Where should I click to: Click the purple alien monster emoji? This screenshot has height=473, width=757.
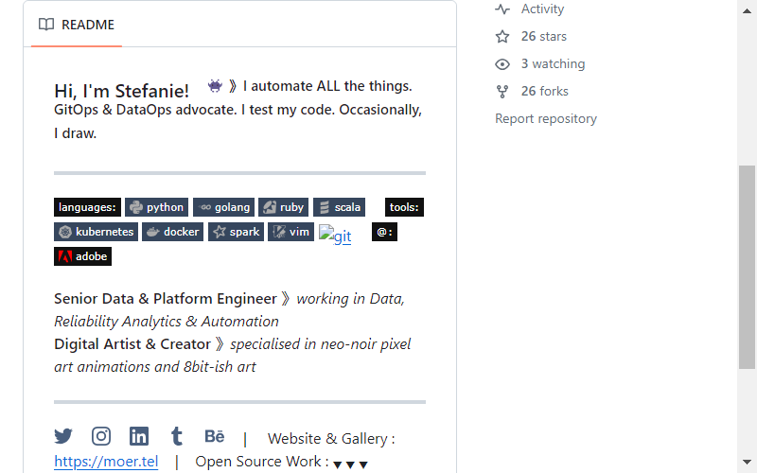pyautogui.click(x=215, y=86)
